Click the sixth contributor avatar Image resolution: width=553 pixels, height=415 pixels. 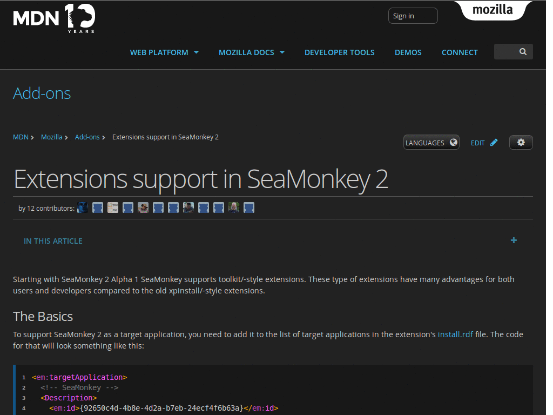[158, 207]
